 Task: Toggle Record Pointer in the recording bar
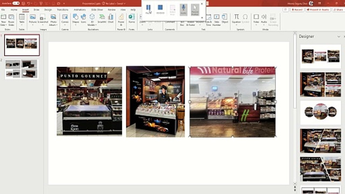coord(195,9)
